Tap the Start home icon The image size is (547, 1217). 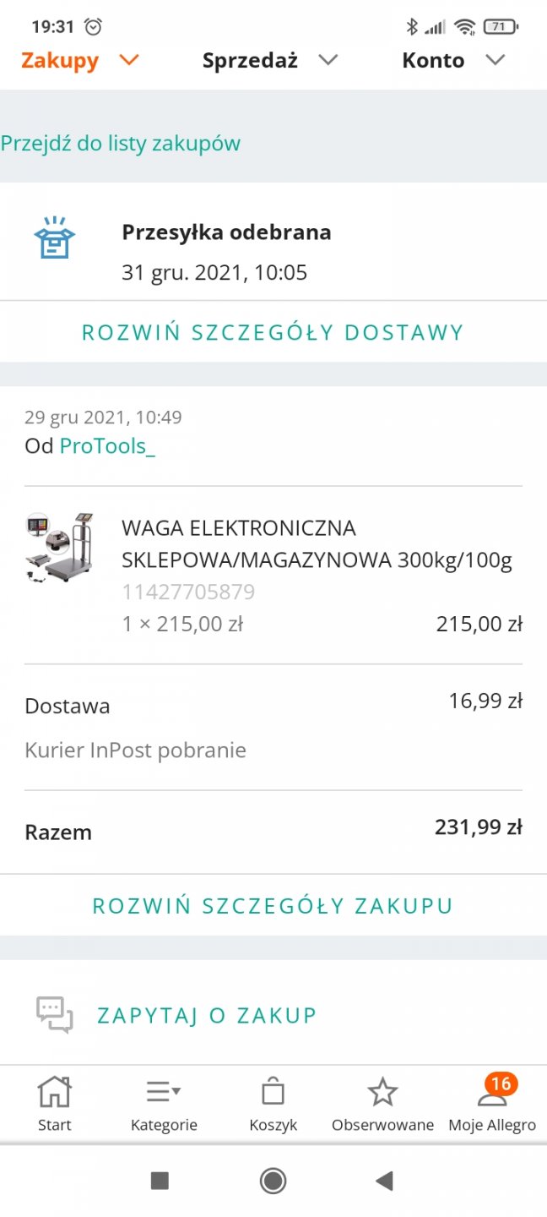[54, 1093]
